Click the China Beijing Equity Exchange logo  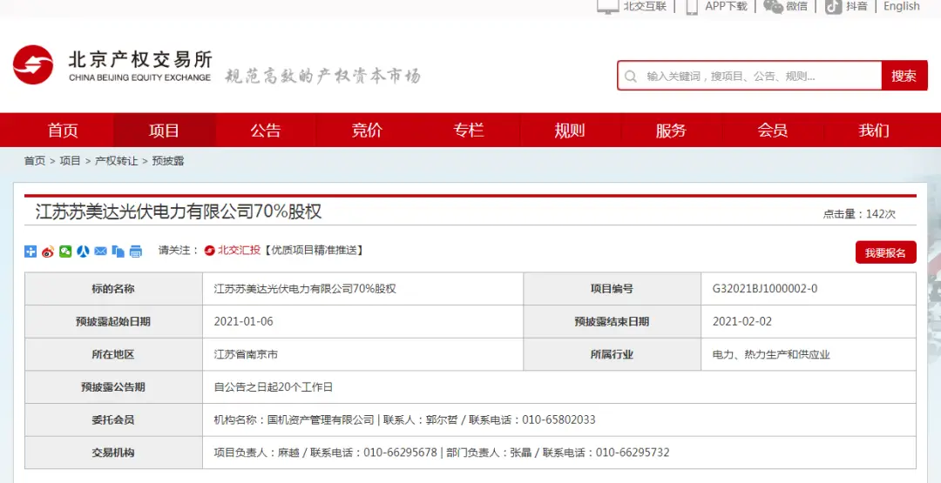[x=112, y=65]
